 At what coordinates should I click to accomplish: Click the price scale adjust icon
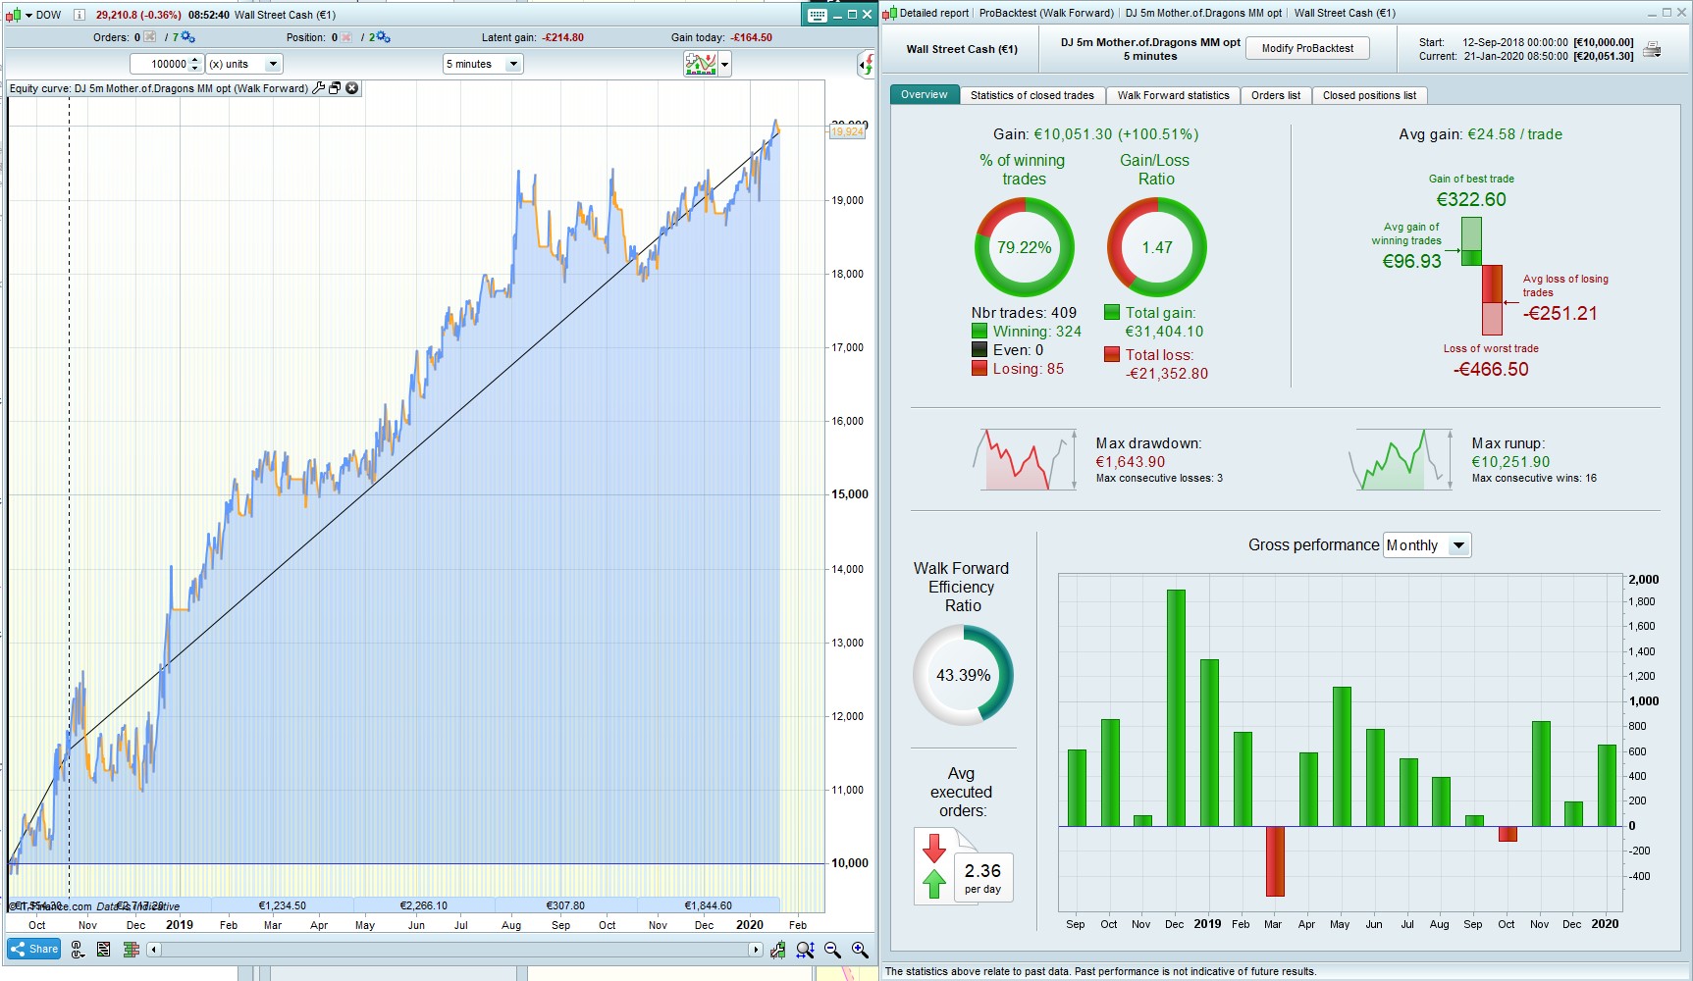tap(778, 950)
